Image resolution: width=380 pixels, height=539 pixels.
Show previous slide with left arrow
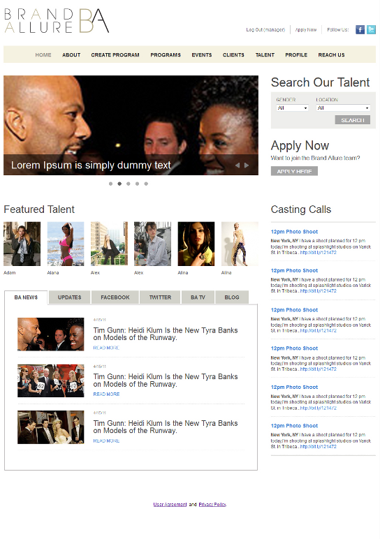tap(237, 165)
